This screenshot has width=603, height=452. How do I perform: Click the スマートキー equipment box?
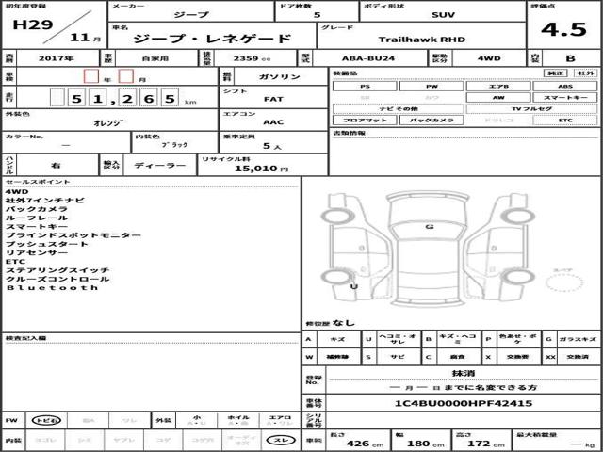(x=565, y=98)
